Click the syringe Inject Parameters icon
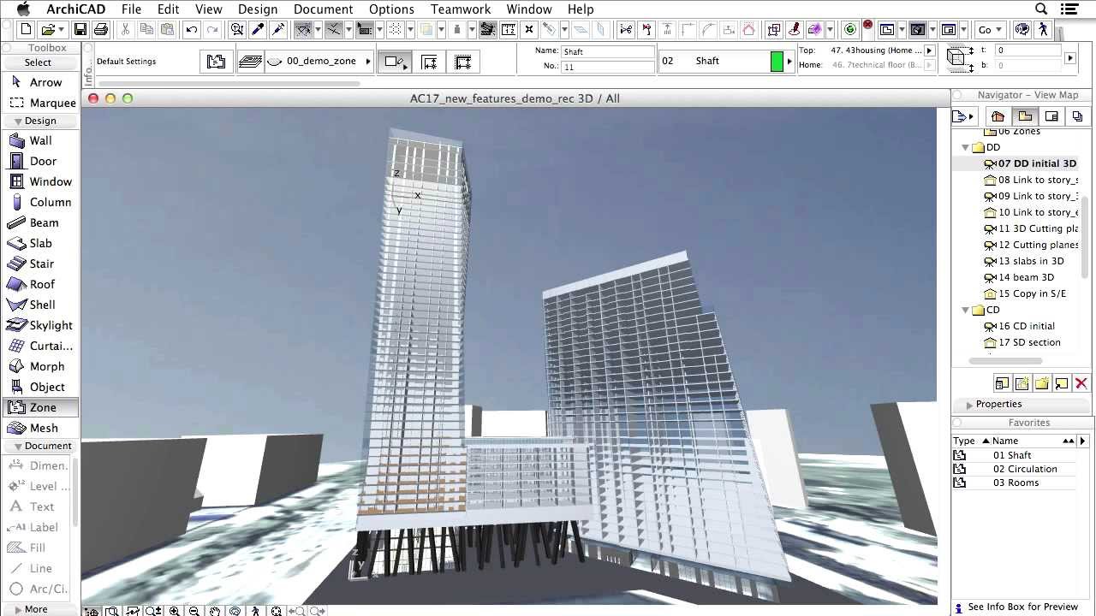 coord(278,30)
